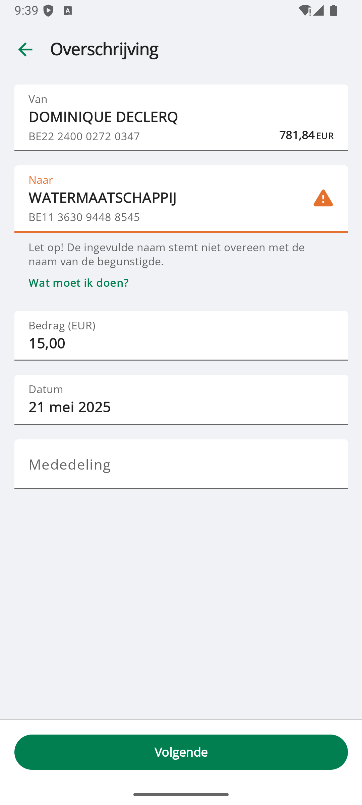Screen dimensions: 362x805
Task: Tap the 9:39 clock in status bar
Action: 26,11
